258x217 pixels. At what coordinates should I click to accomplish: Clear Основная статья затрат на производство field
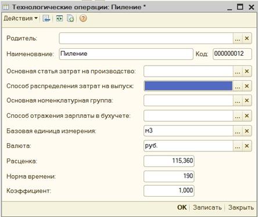(247, 71)
